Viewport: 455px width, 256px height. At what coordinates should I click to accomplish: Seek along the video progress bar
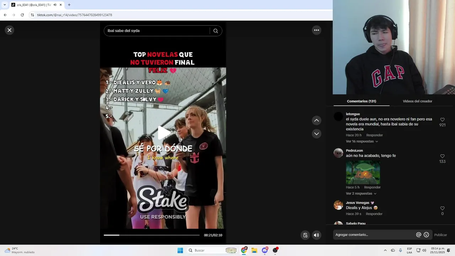click(152, 235)
